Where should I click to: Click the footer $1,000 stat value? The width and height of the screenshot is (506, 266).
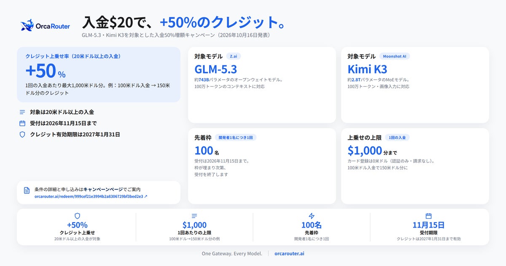(194, 225)
